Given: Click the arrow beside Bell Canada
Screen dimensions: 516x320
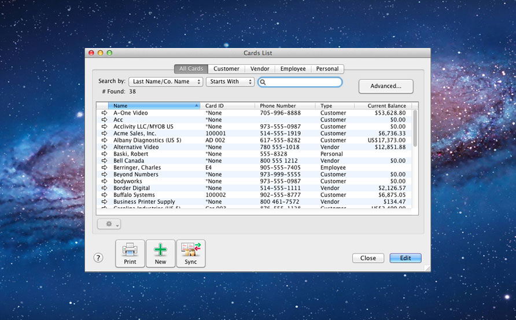Looking at the screenshot, I should click(x=104, y=161).
